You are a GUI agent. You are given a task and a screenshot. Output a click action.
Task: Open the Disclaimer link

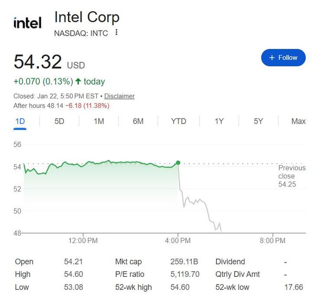119,96
